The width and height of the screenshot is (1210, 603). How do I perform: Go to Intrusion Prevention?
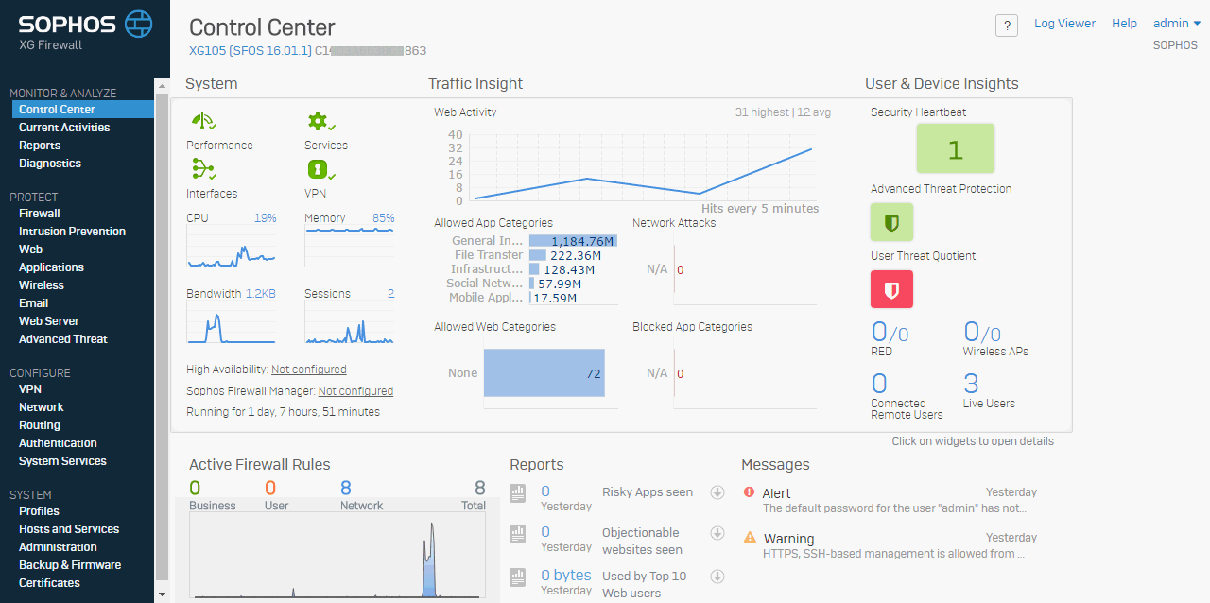[x=72, y=232]
